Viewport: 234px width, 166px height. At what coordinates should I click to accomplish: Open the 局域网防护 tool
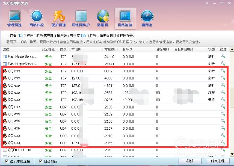[81, 19]
